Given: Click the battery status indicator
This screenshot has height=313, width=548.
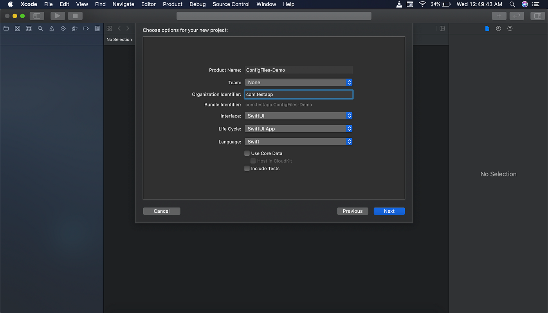Looking at the screenshot, I should tap(440, 4).
